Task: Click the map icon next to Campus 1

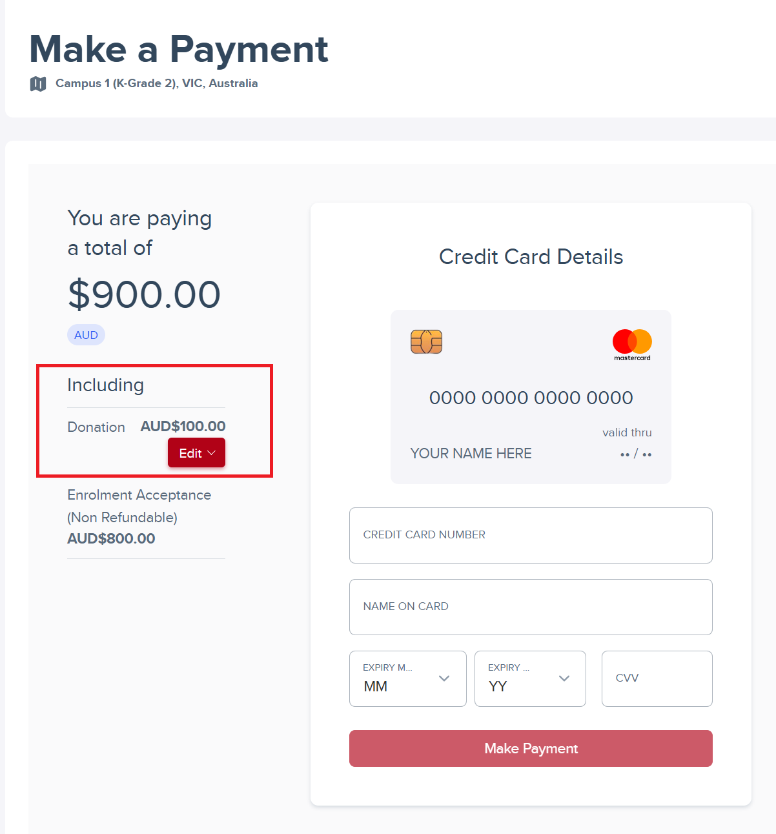Action: 39,83
